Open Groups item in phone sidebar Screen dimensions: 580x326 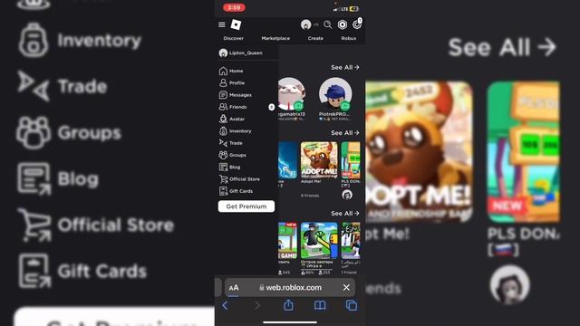[x=233, y=155]
